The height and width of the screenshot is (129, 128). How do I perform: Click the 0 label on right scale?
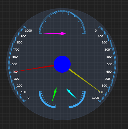(96, 31)
